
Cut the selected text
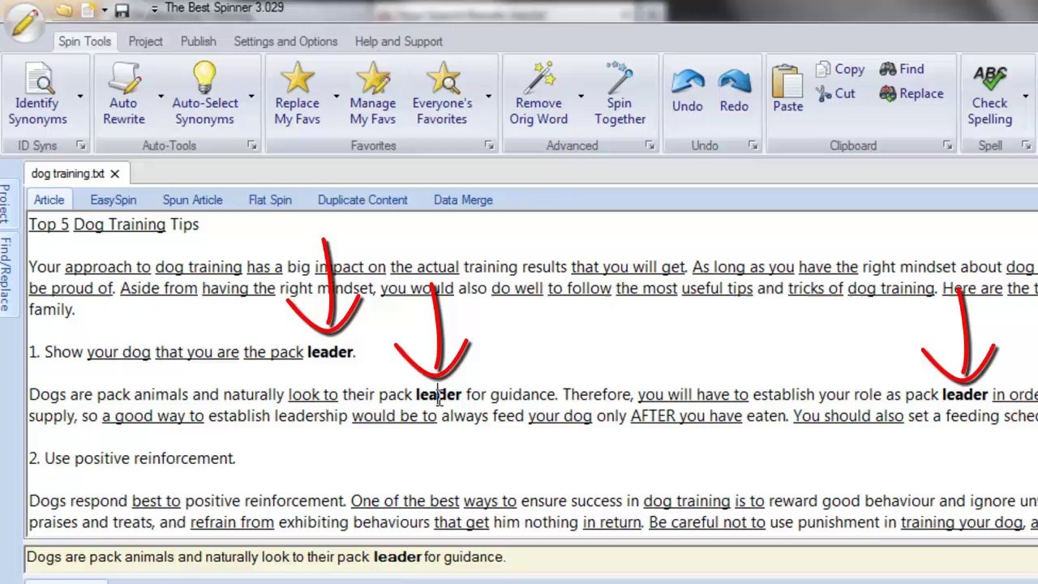[x=836, y=93]
